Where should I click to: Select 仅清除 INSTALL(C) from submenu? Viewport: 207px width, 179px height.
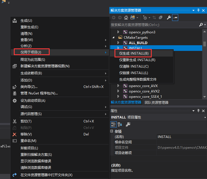[141, 66]
